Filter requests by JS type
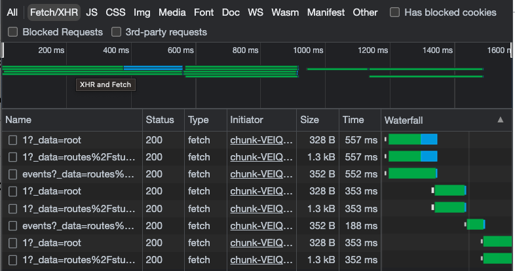 pos(92,12)
